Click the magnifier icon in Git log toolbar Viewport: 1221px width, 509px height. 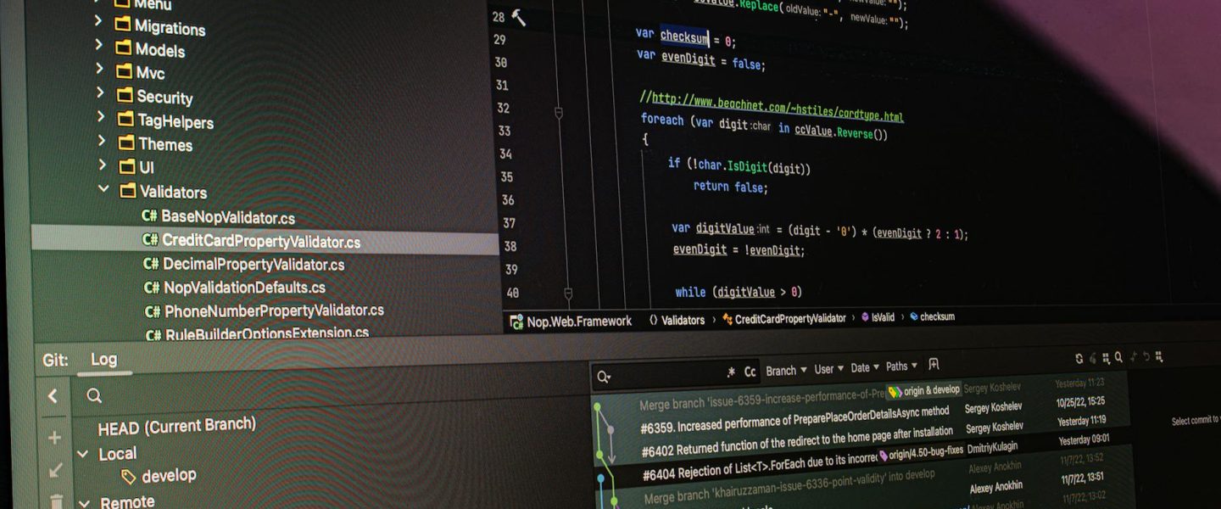(1118, 358)
